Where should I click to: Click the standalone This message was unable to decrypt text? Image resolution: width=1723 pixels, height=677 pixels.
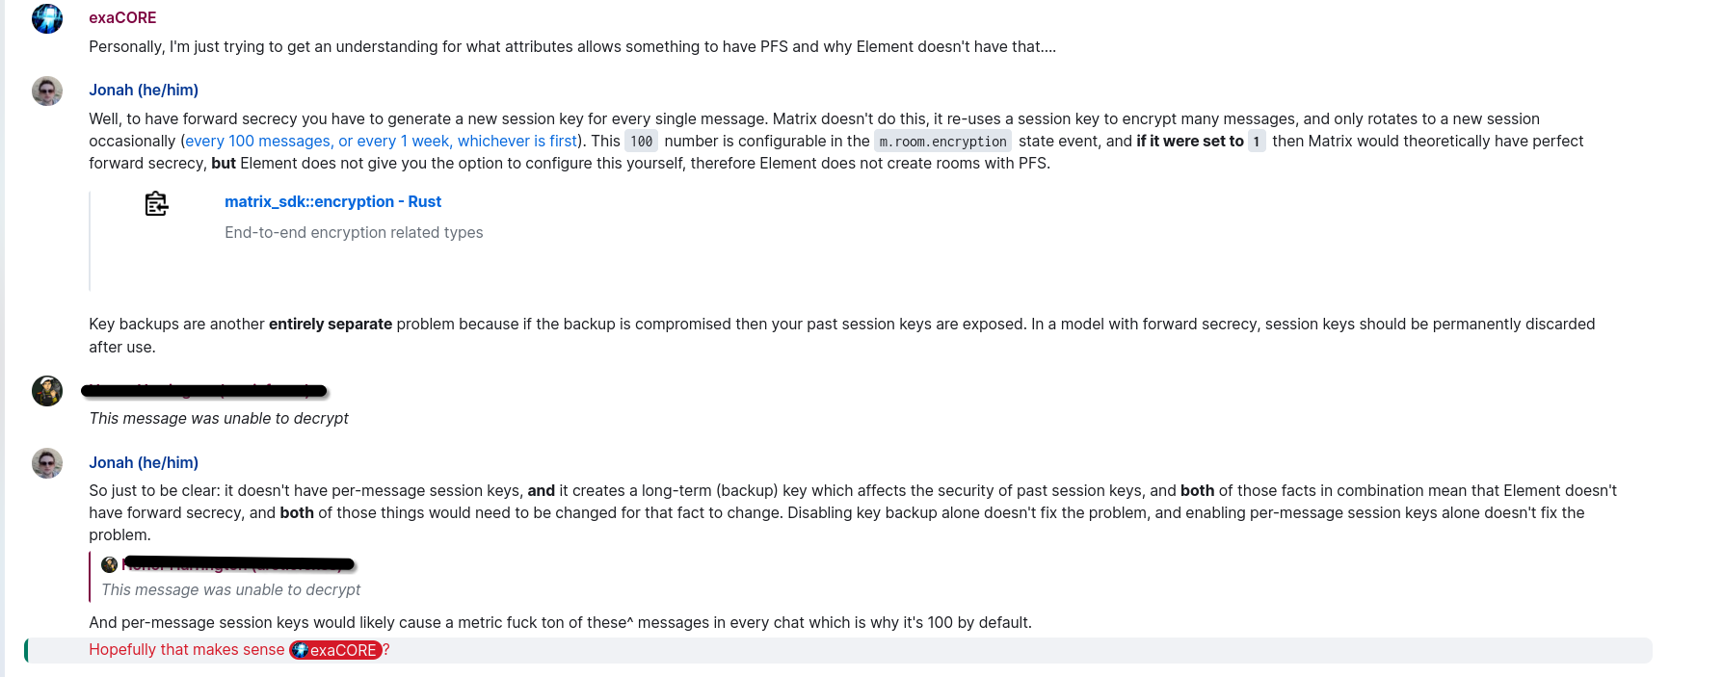[x=219, y=418]
